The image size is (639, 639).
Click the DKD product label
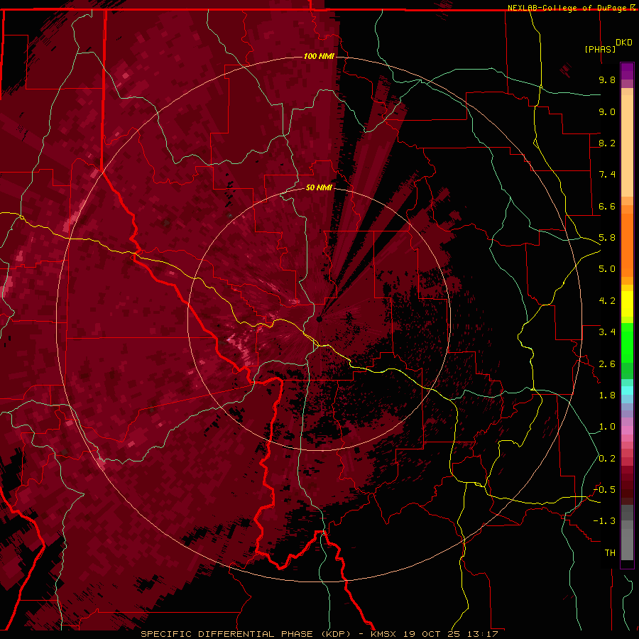click(x=624, y=43)
